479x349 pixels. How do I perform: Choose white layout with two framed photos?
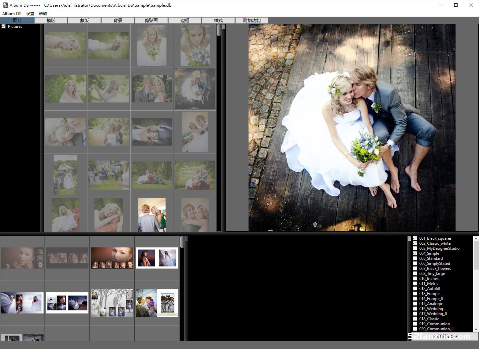click(157, 258)
